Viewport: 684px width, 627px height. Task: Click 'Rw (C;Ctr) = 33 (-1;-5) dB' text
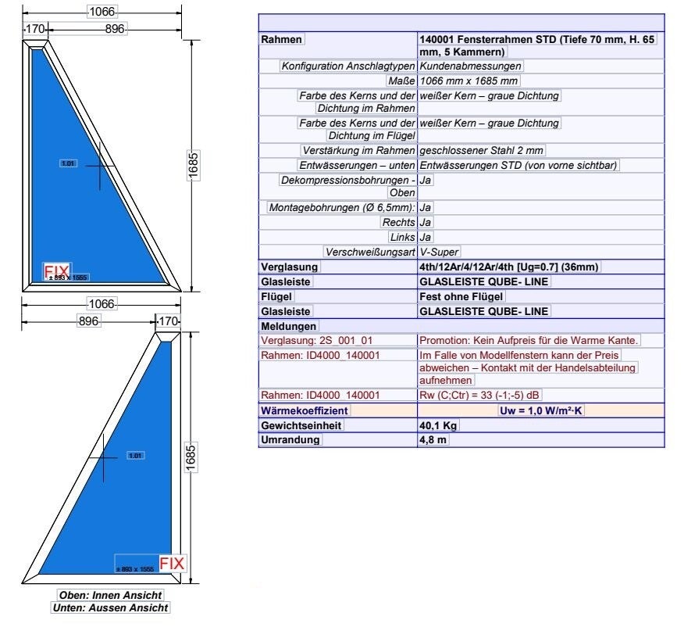pos(479,395)
